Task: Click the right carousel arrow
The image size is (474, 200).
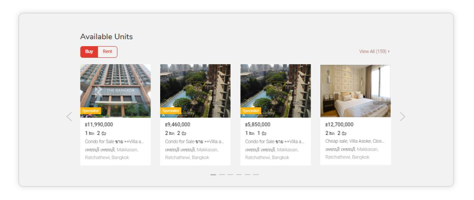Action: pyautogui.click(x=402, y=116)
